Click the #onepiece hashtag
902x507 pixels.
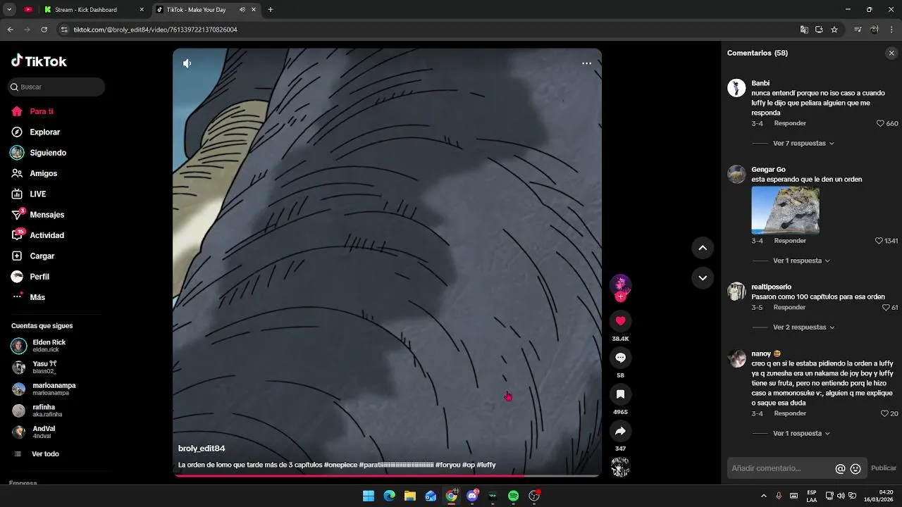[x=340, y=465]
